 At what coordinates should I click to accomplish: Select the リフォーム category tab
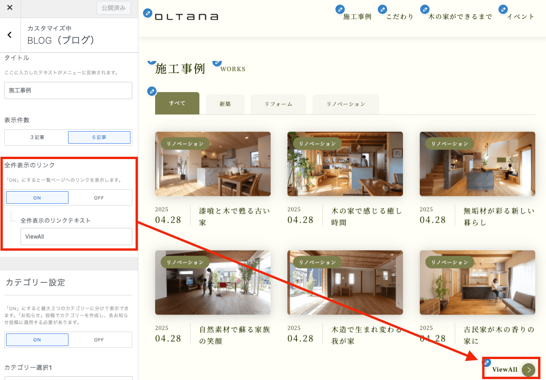pos(278,104)
